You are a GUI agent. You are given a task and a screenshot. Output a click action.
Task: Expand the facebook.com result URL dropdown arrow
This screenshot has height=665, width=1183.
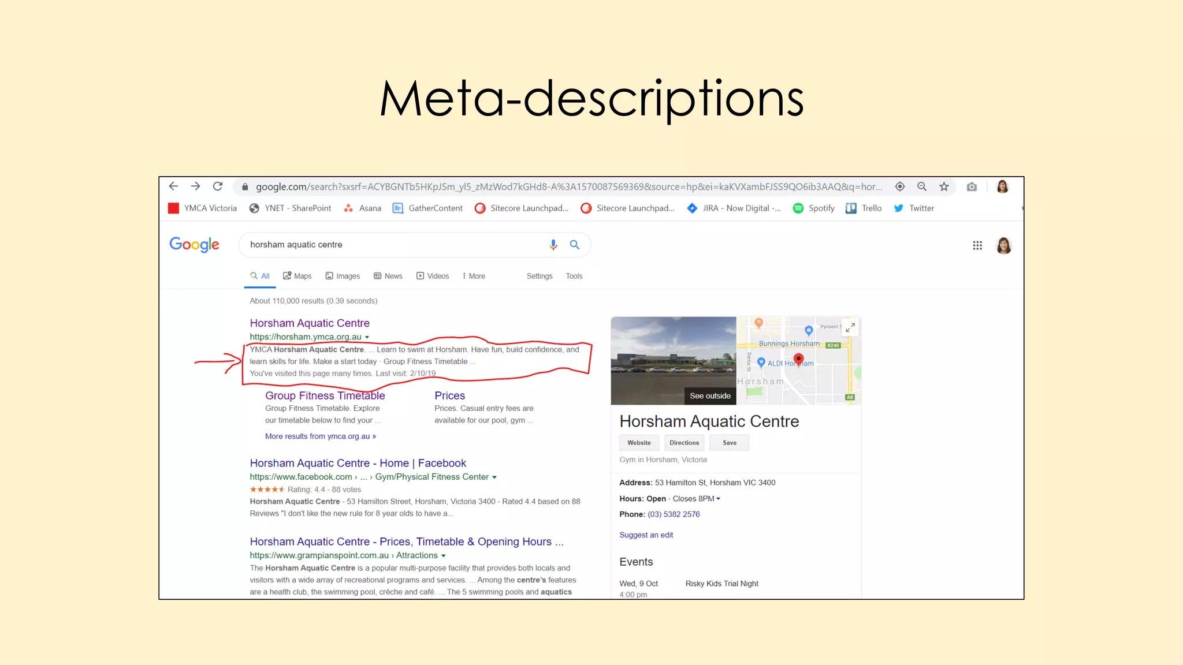[494, 477]
